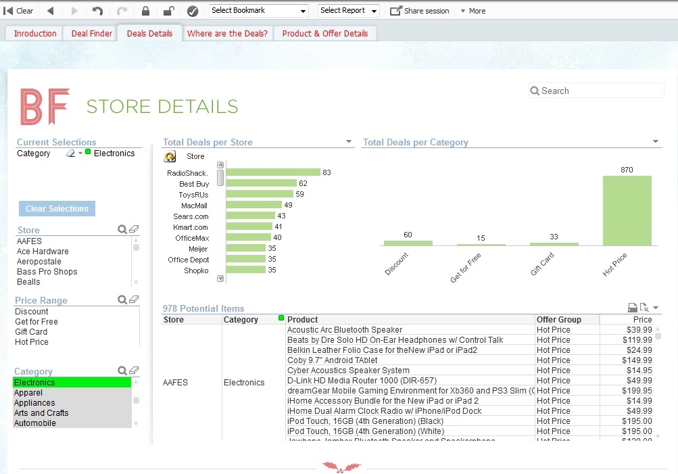
Task: Click the cycle group icon beside Store
Action: tap(170, 157)
